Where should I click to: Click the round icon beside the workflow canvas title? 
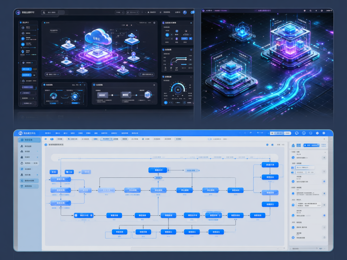click(x=46, y=144)
